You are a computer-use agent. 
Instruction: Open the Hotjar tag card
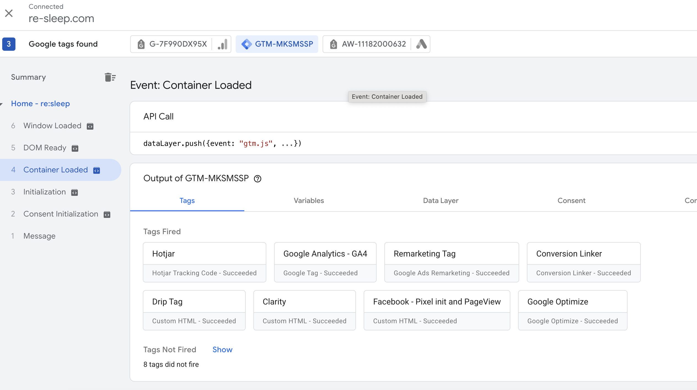coord(205,262)
